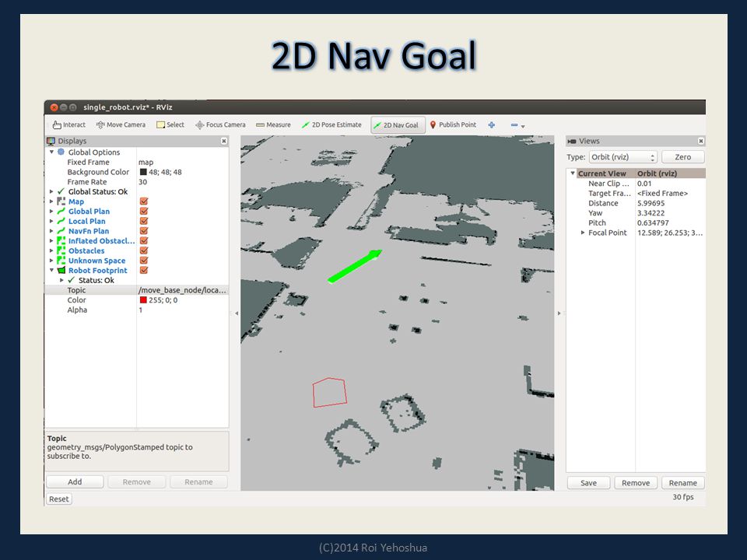Expand the Focal Point property
This screenshot has height=560, width=747.
[x=582, y=233]
